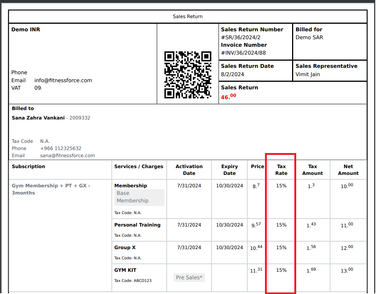This screenshot has width=376, height=294.
Task: Select the invoice number #INV/36/2024/88
Action: (x=243, y=53)
